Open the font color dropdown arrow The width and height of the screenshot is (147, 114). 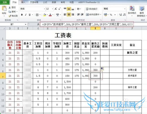53,15
